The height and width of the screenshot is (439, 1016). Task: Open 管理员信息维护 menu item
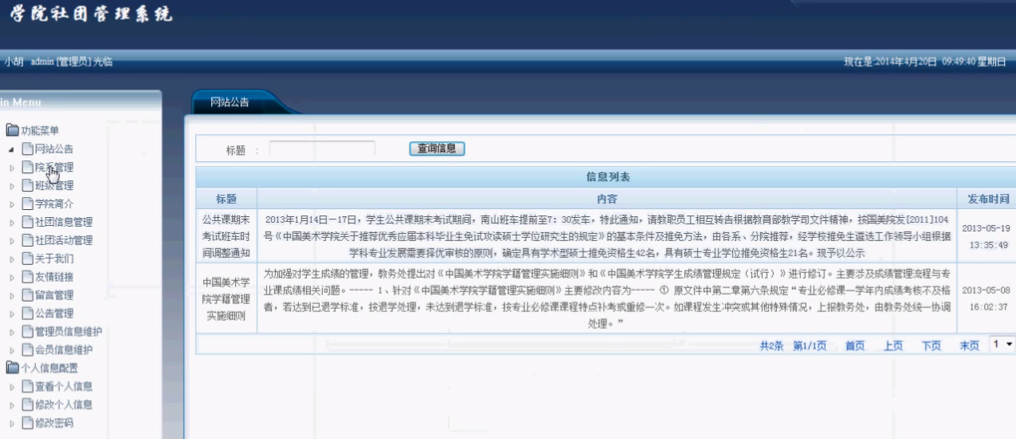(x=68, y=332)
